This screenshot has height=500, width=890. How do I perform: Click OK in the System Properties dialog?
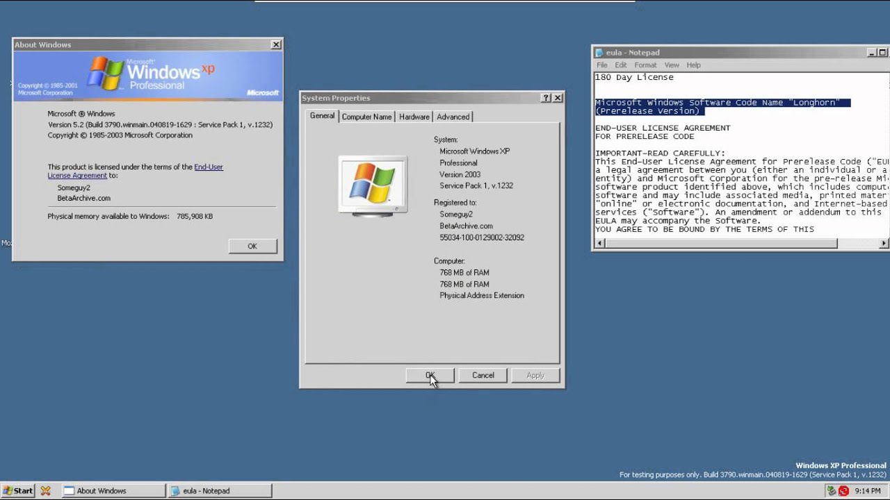(x=430, y=375)
